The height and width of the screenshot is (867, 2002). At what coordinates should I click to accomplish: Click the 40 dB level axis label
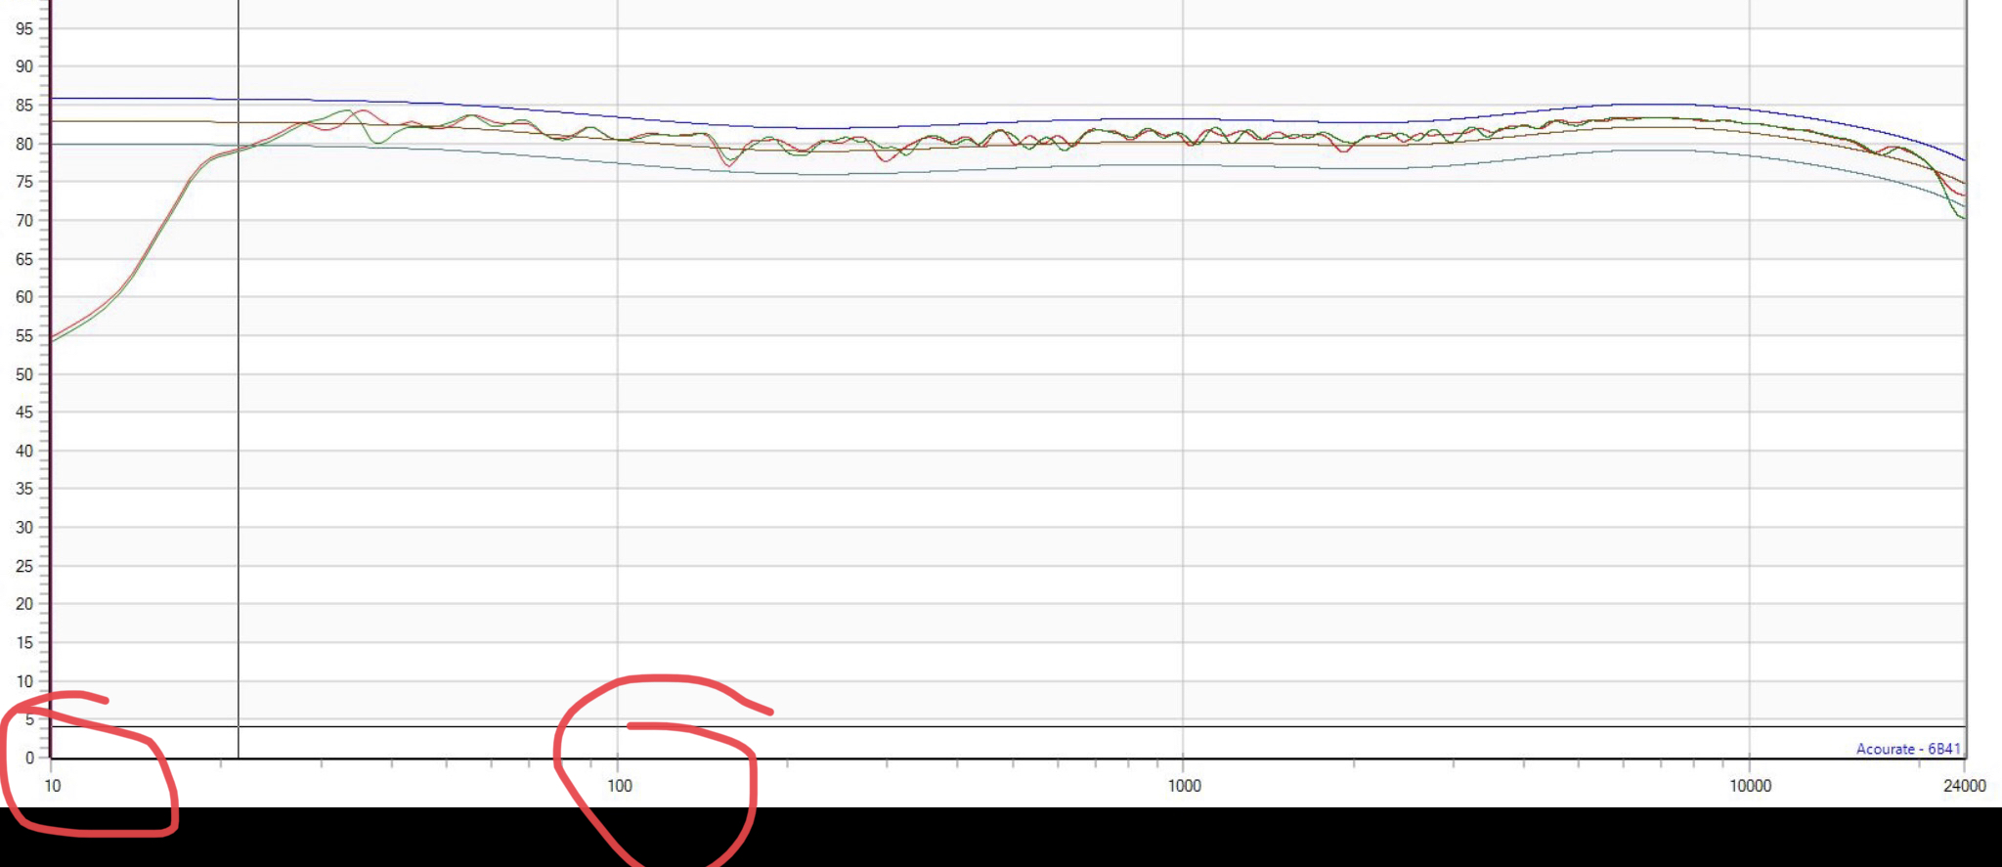pos(24,451)
